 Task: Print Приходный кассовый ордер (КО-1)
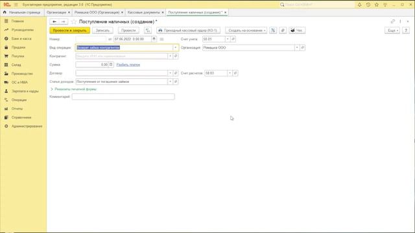(x=188, y=30)
